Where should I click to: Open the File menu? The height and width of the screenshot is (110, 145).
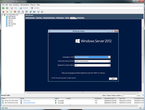(x=3, y=5)
